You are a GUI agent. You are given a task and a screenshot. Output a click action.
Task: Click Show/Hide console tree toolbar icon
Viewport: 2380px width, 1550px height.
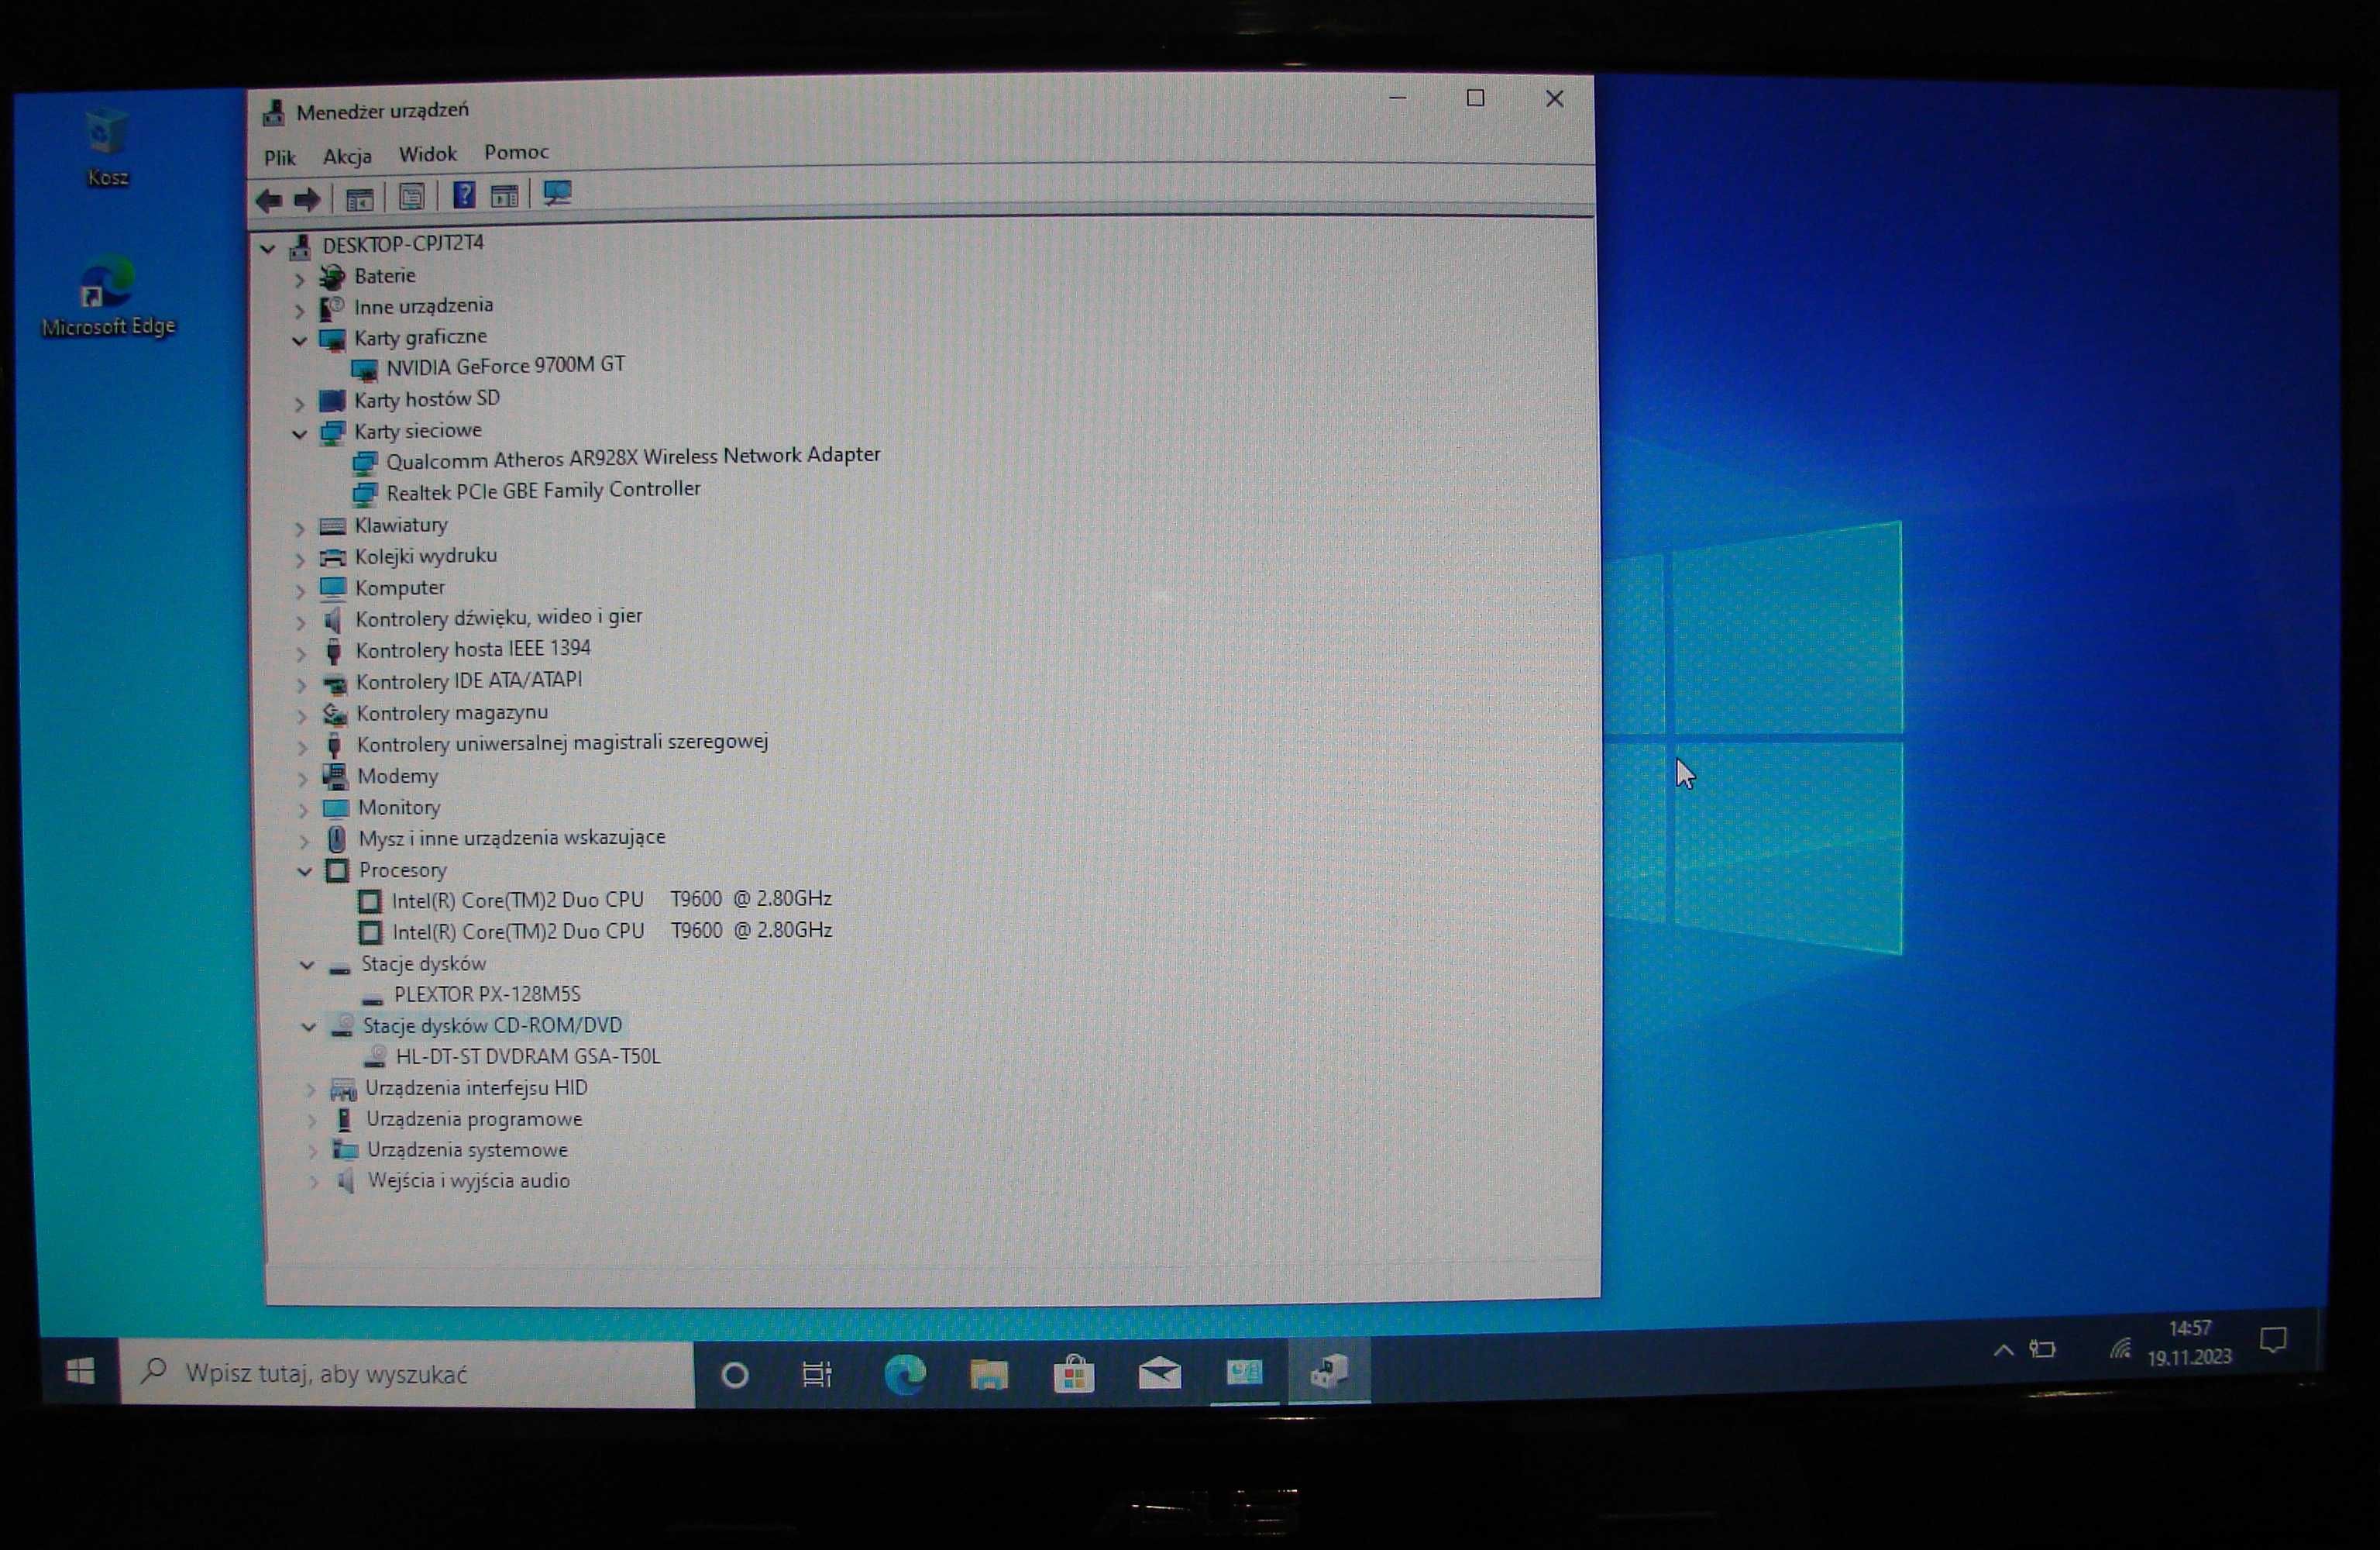tap(359, 198)
